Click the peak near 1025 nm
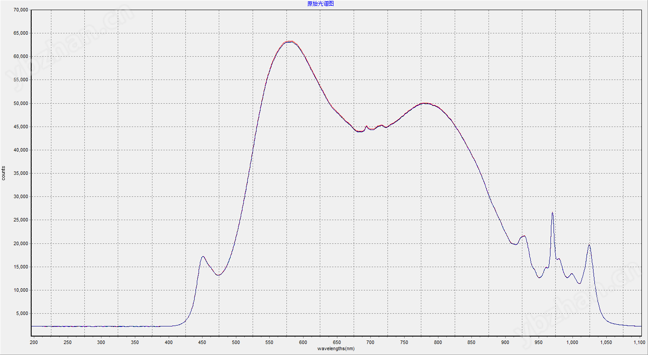Viewport: 648px width, 355px height. (x=589, y=245)
